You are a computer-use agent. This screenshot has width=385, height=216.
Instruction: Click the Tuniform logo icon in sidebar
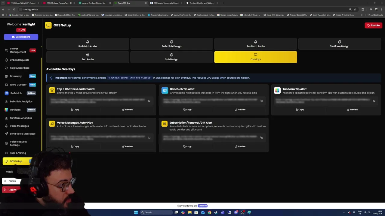click(x=6, y=110)
